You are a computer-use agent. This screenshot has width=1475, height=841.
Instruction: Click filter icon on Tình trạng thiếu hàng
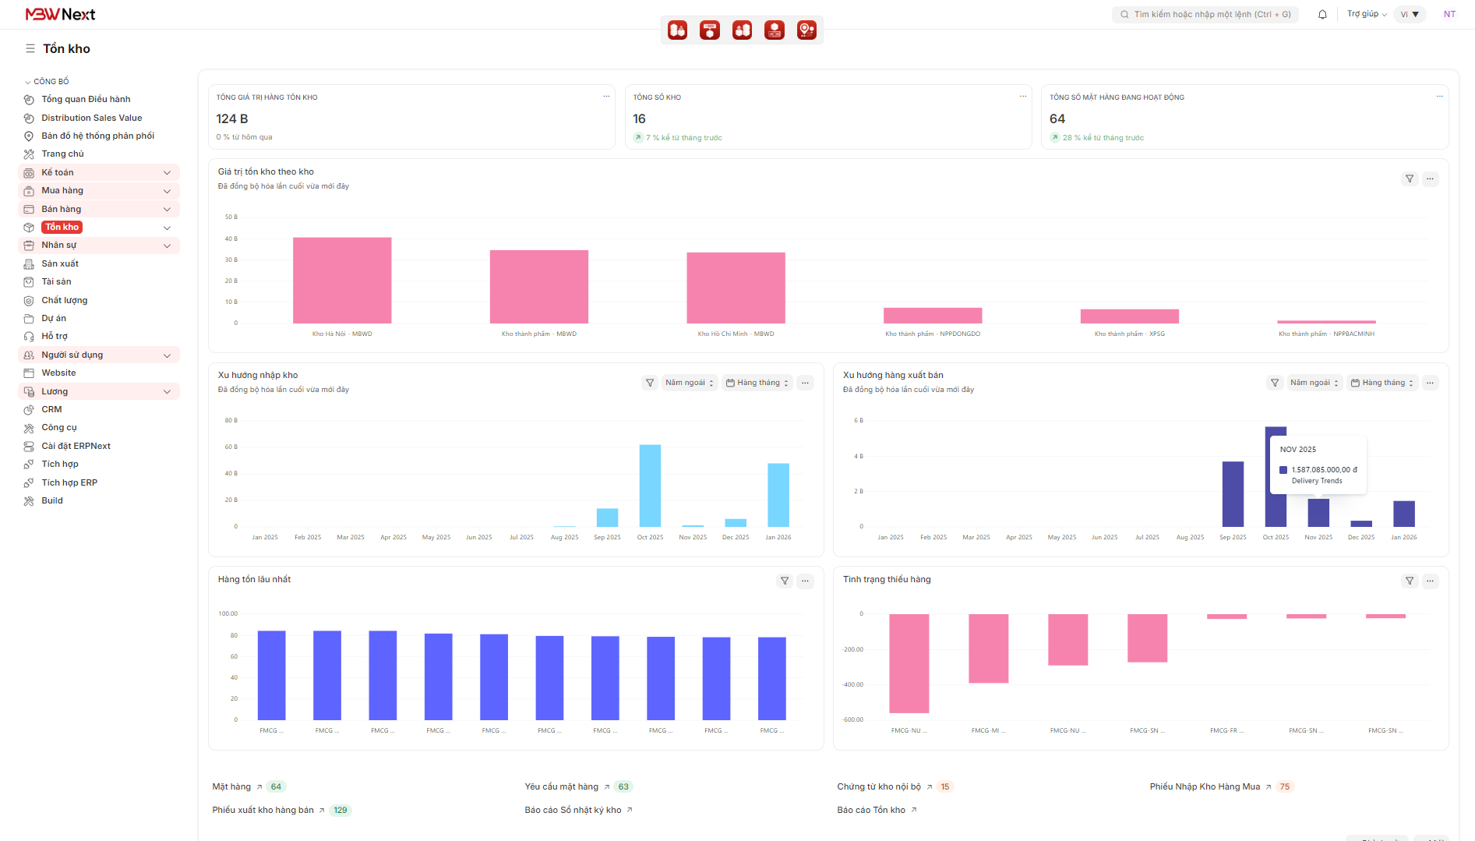pos(1409,581)
